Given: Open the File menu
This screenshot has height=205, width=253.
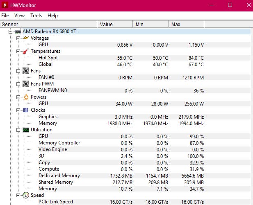Looking at the screenshot, I should click(5, 16).
